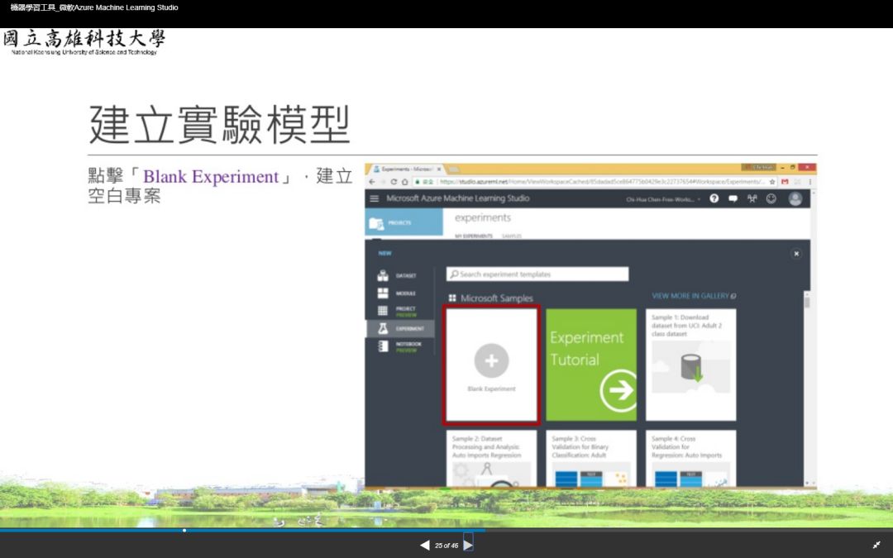Click the browser back arrow
The height and width of the screenshot is (558, 893).
click(372, 182)
